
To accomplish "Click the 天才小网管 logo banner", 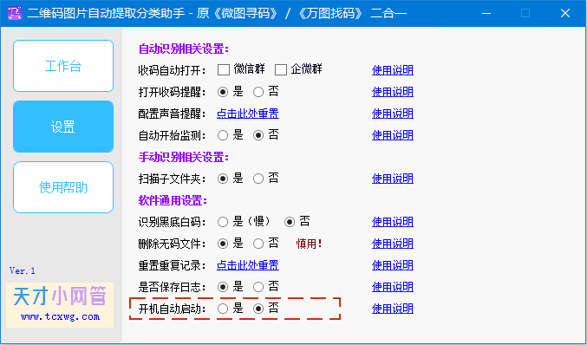I will pos(60,305).
